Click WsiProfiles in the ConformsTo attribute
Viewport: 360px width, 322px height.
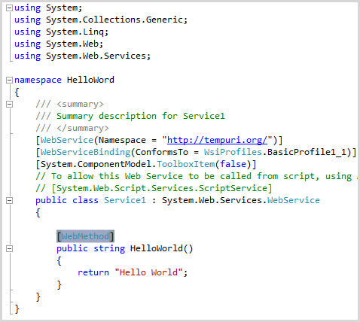(233, 152)
